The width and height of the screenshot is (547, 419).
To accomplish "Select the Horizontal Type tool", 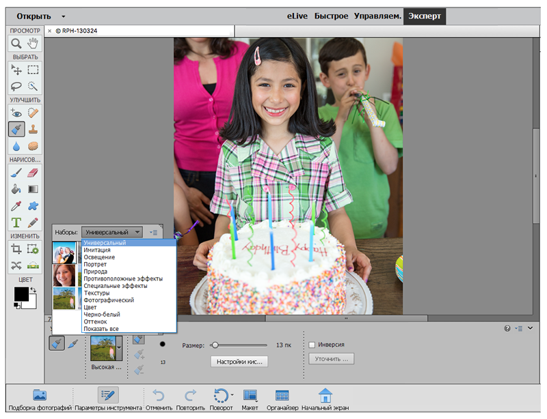I will pos(16,222).
